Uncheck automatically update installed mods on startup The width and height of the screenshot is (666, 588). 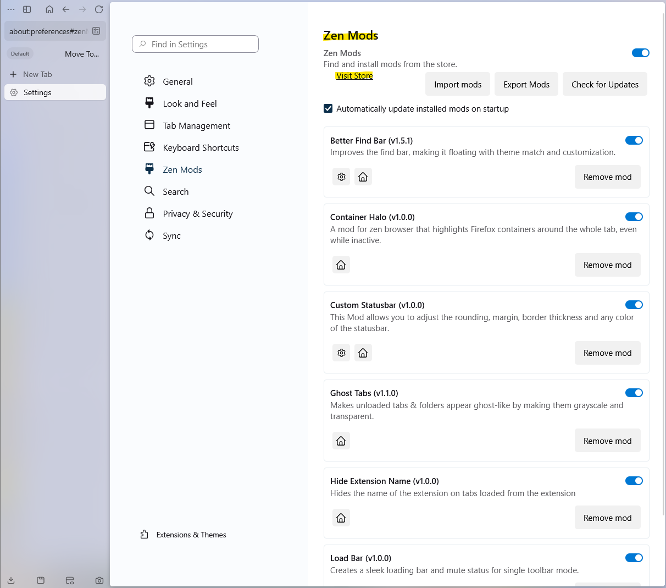(x=328, y=108)
